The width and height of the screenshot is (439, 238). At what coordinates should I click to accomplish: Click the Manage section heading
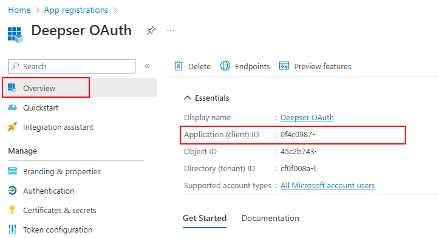(22, 151)
